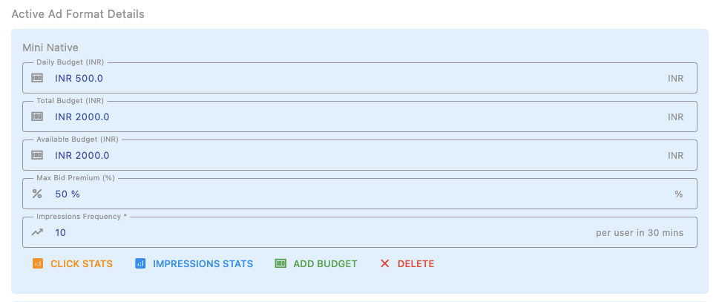Click the Total Budget money icon

(x=36, y=116)
